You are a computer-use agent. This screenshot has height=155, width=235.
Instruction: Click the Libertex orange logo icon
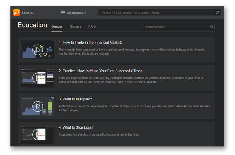(x=17, y=12)
